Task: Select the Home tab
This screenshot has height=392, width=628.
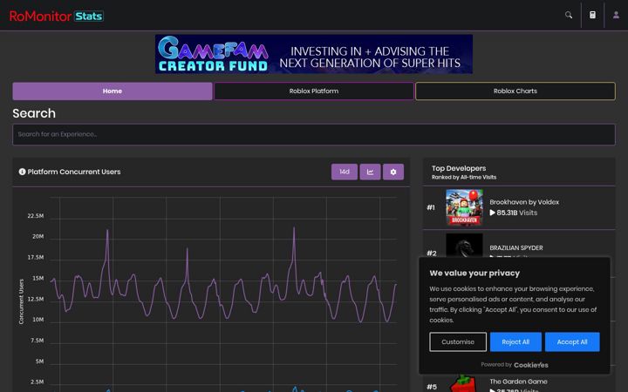Action: point(113,91)
